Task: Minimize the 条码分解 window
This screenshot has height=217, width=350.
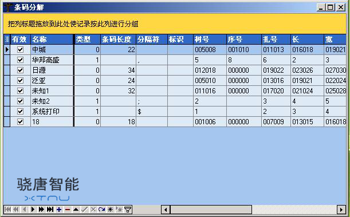Action: [321, 7]
